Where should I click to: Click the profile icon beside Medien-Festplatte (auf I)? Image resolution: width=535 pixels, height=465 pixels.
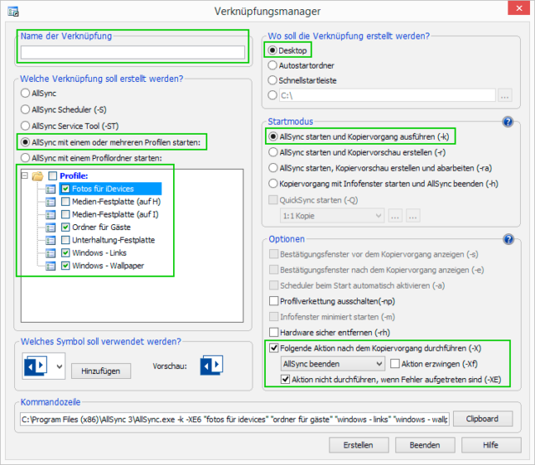50,214
